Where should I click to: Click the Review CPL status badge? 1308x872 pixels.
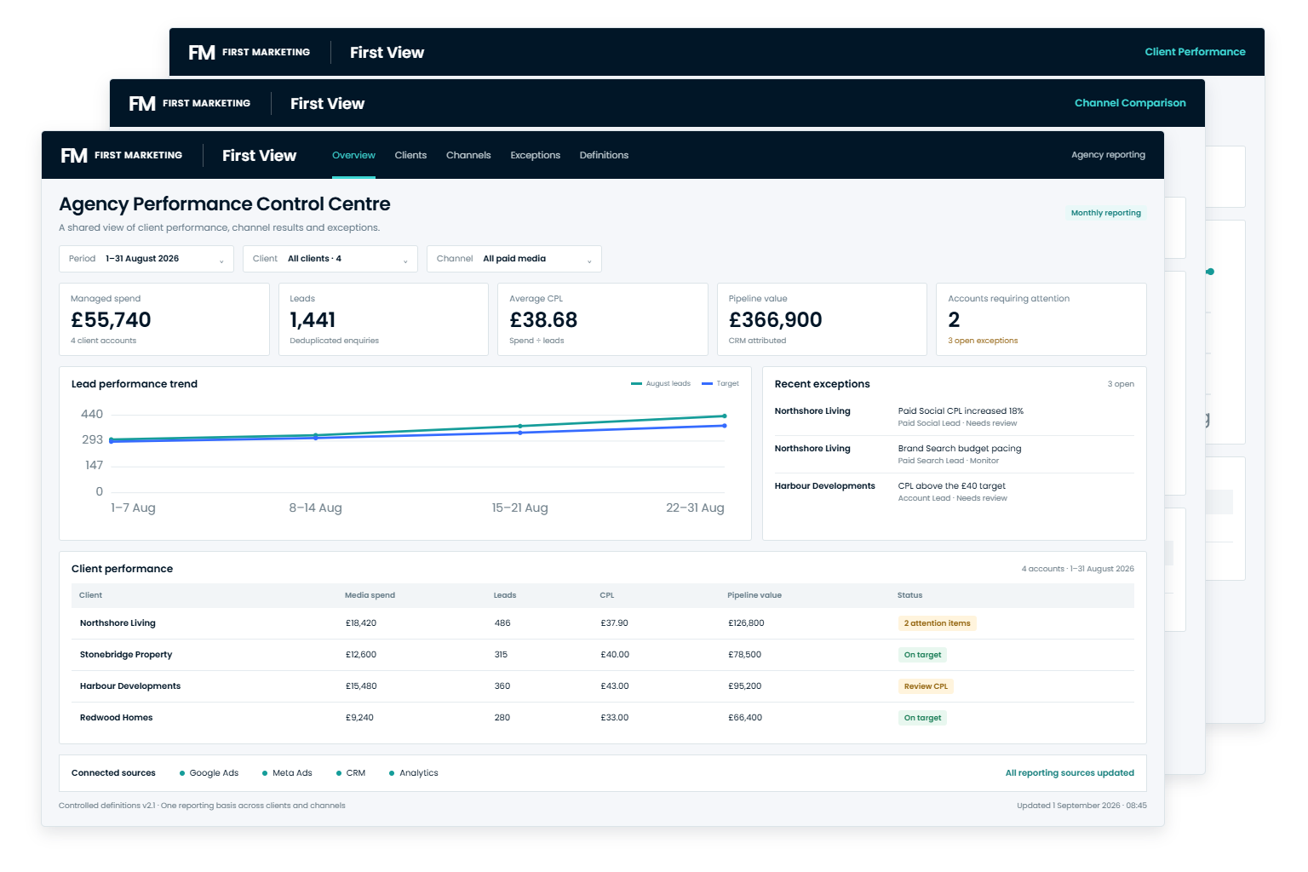click(x=926, y=686)
